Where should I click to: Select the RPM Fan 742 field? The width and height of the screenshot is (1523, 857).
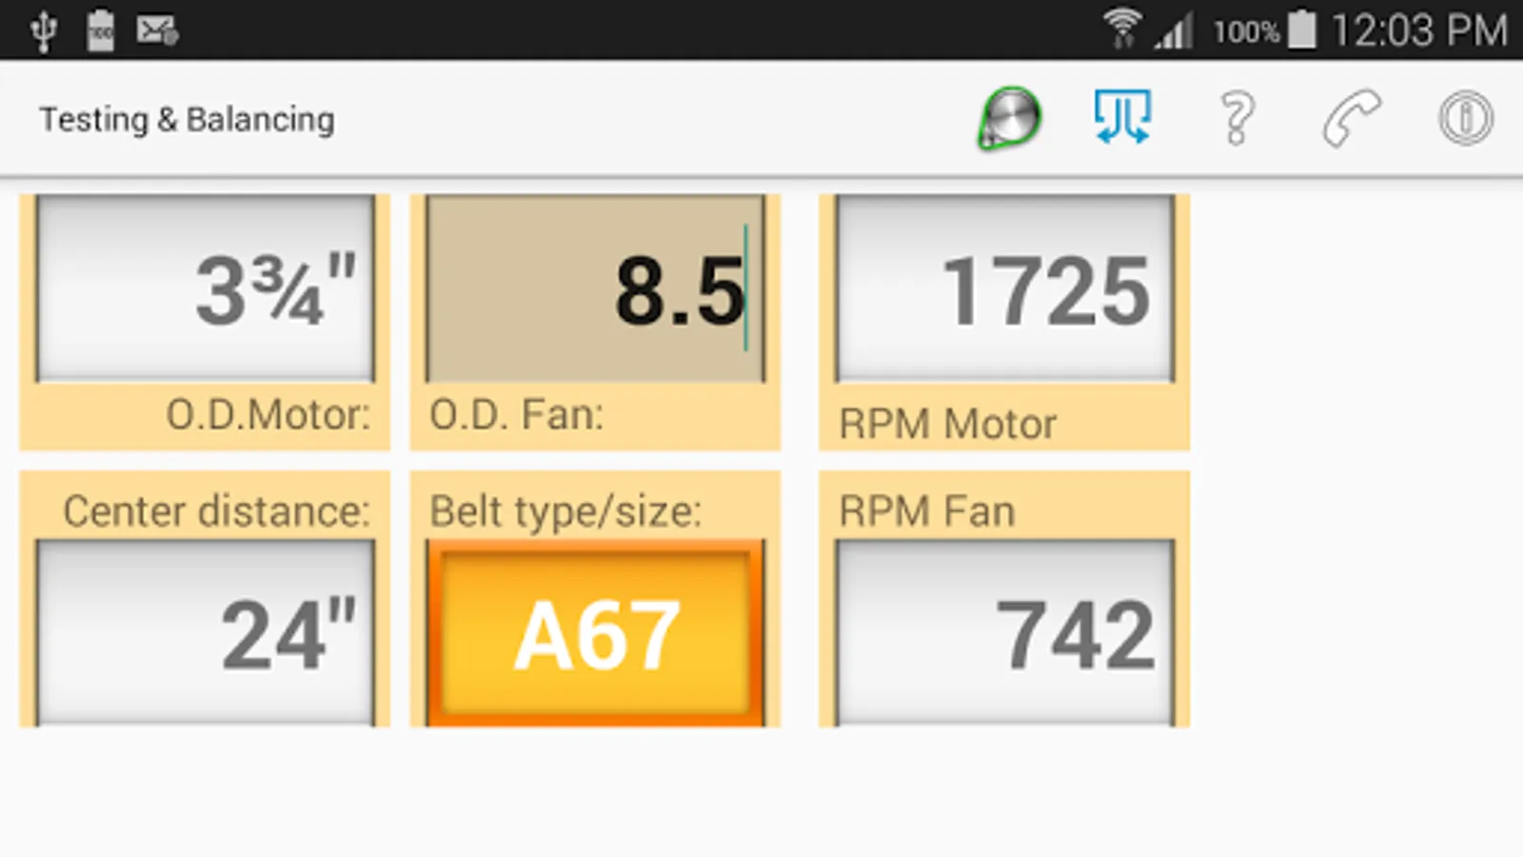1004,633
